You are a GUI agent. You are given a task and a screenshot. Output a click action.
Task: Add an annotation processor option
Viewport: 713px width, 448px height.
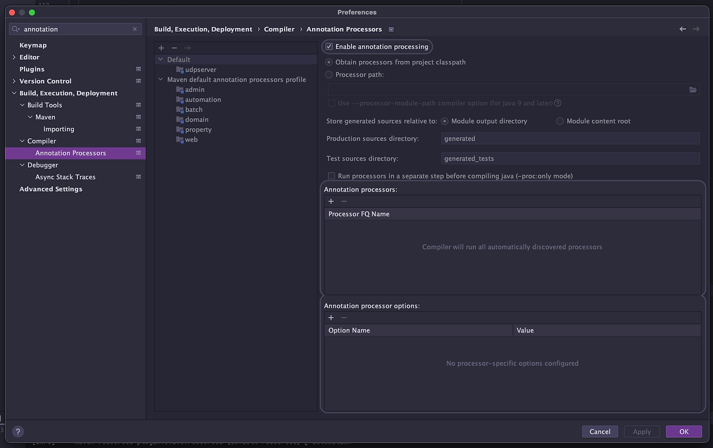pyautogui.click(x=331, y=318)
